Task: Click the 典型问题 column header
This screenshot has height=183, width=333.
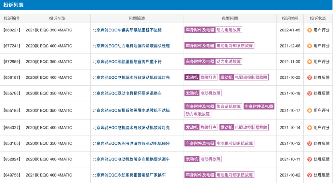Action: (x=230, y=18)
